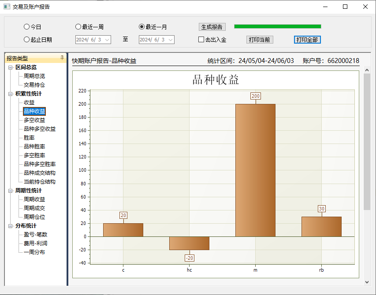Click the 生成报告 button

212,27
